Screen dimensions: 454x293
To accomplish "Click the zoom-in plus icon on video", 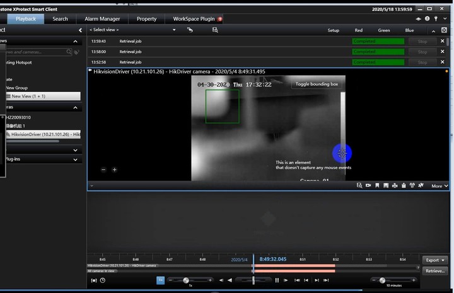I will [114, 169].
